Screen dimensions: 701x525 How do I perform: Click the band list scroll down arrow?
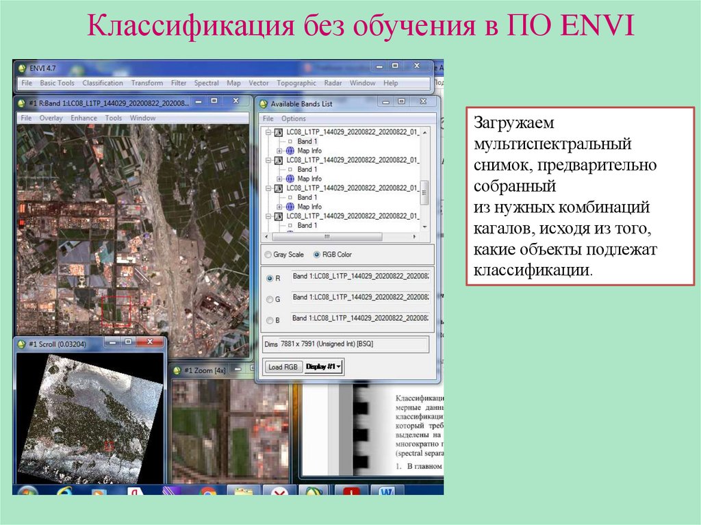(x=424, y=227)
